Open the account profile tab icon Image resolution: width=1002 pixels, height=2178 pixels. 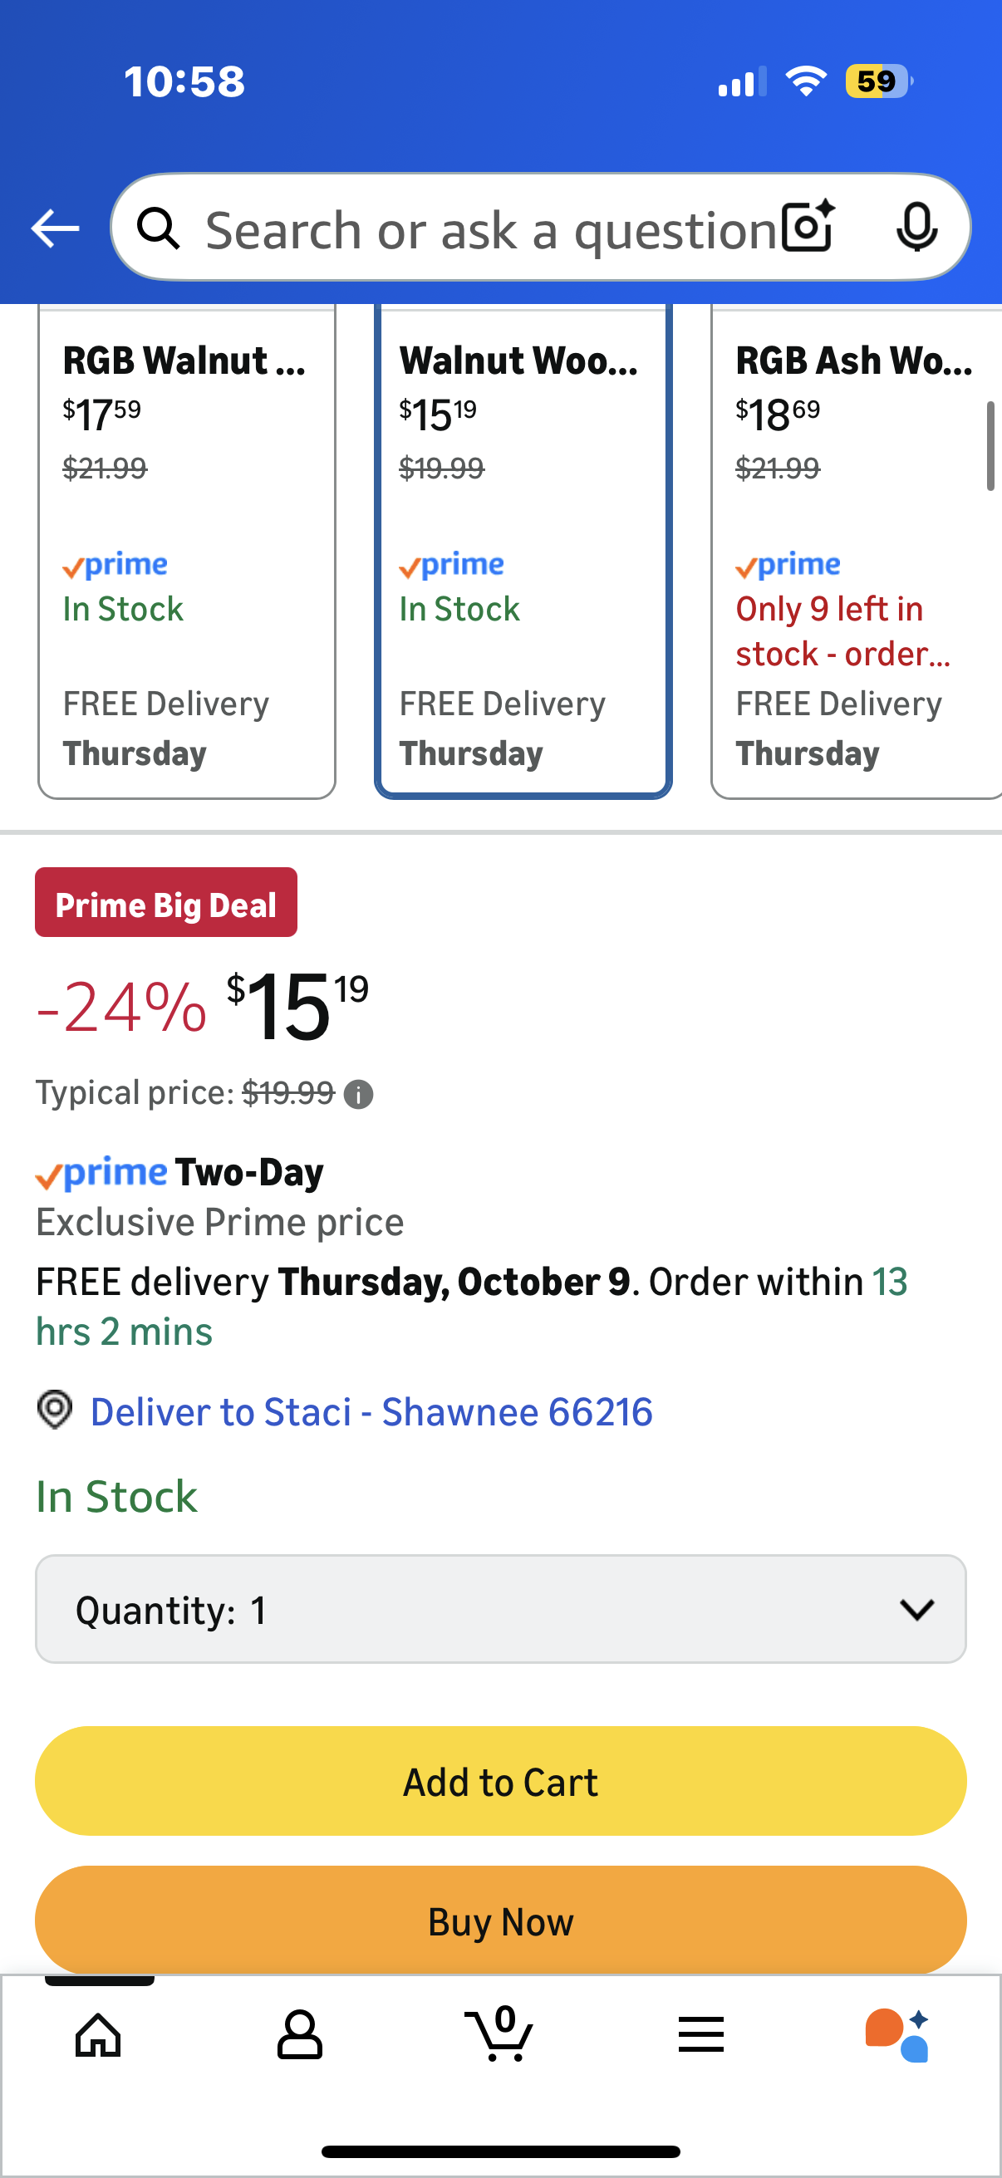299,2034
